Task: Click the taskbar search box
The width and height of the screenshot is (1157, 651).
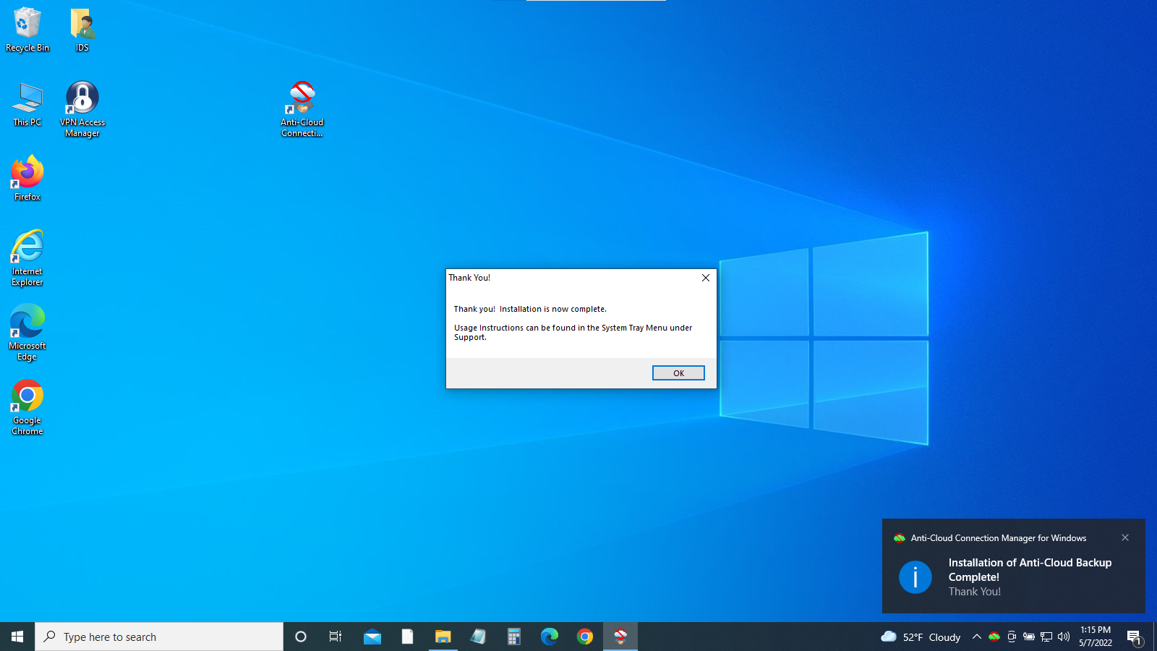Action: (159, 637)
